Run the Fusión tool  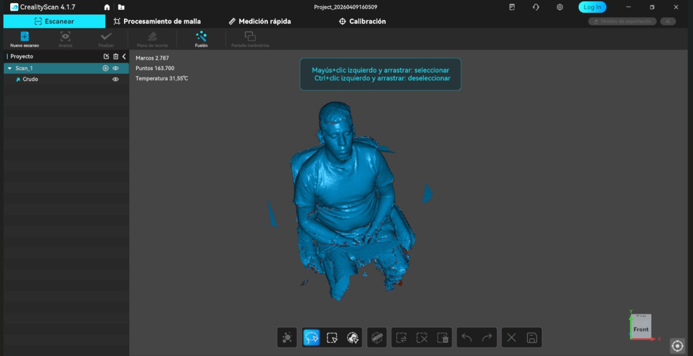201,39
